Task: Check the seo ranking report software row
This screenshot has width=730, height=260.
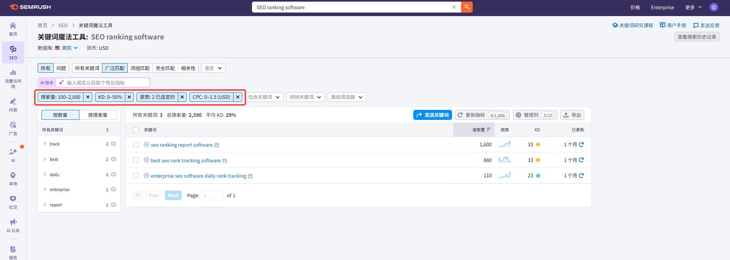Action: point(135,145)
